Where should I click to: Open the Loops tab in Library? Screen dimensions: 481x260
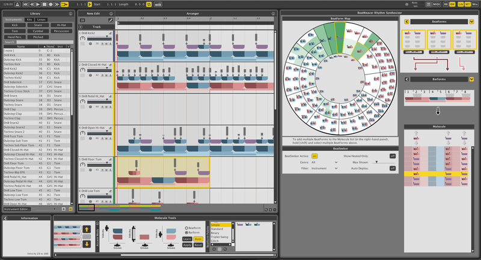pyautogui.click(x=41, y=20)
